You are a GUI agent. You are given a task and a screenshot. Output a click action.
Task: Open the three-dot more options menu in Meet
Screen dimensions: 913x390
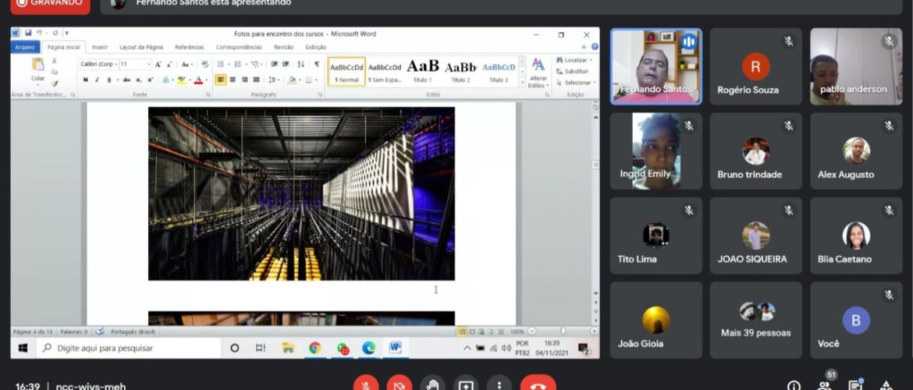[x=499, y=385]
